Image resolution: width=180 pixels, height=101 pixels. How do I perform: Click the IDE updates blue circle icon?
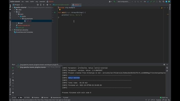point(166,2)
